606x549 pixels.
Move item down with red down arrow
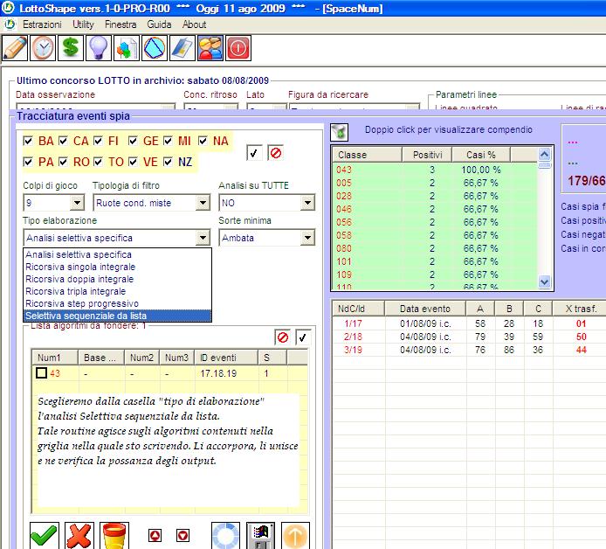pos(182,536)
